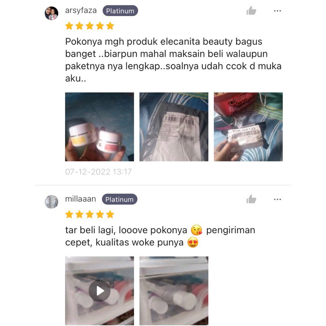Click millaaan's five-star rating
The image size is (326, 326).
90,214
